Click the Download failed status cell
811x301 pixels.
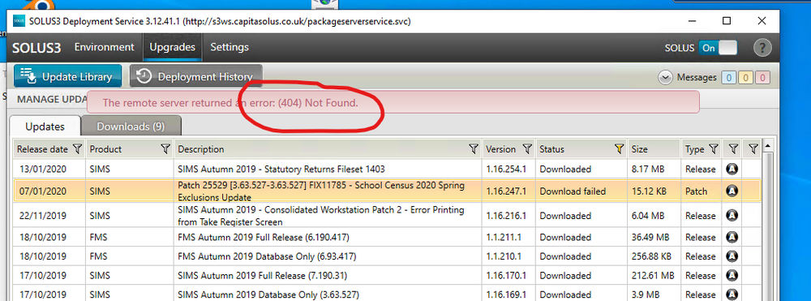click(x=581, y=191)
